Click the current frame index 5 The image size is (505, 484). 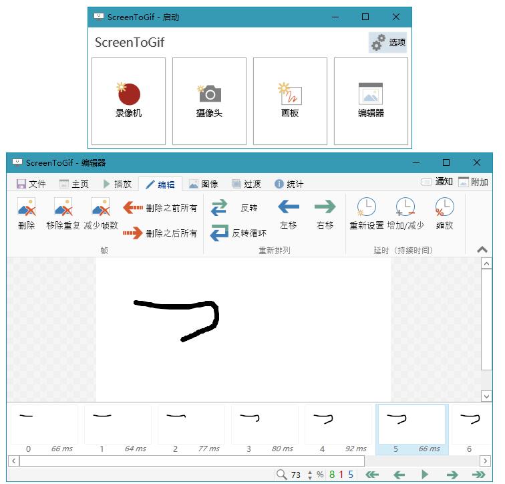351,475
